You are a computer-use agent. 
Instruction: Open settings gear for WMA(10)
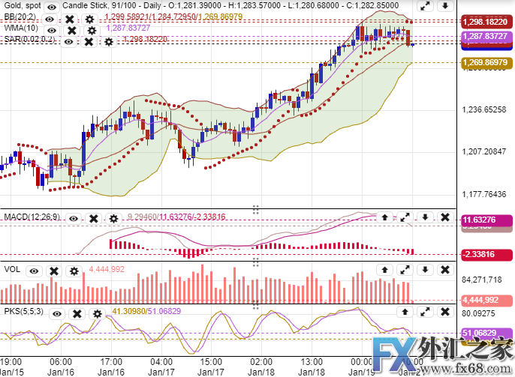click(x=92, y=30)
